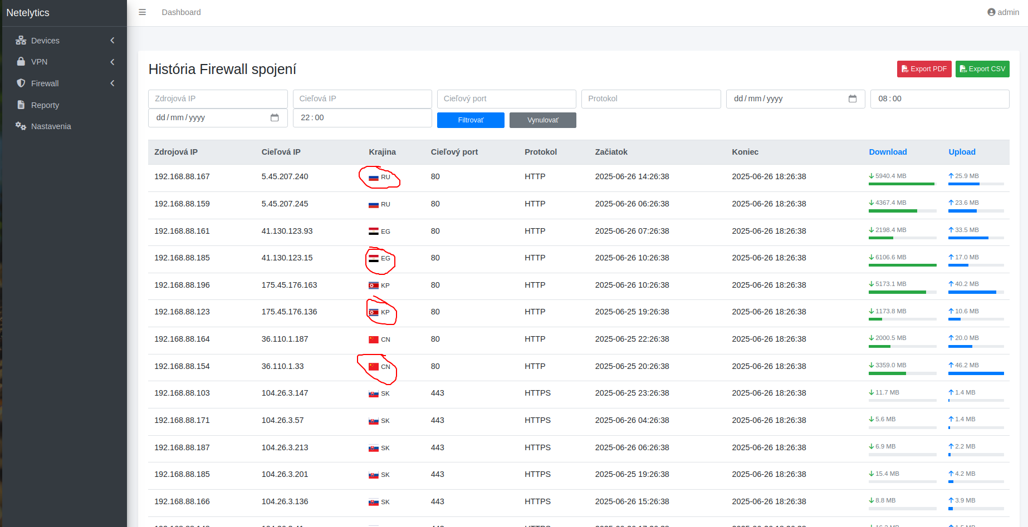Expand the Firewall submenu chevron
The width and height of the screenshot is (1028, 527).
click(x=112, y=83)
